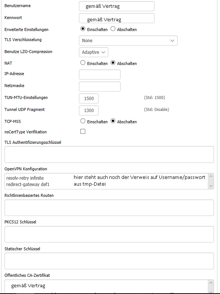Viewport: 220px width, 294px height.
Task: Check the nsCertType Verifikation checkbox
Action: (x=83, y=131)
